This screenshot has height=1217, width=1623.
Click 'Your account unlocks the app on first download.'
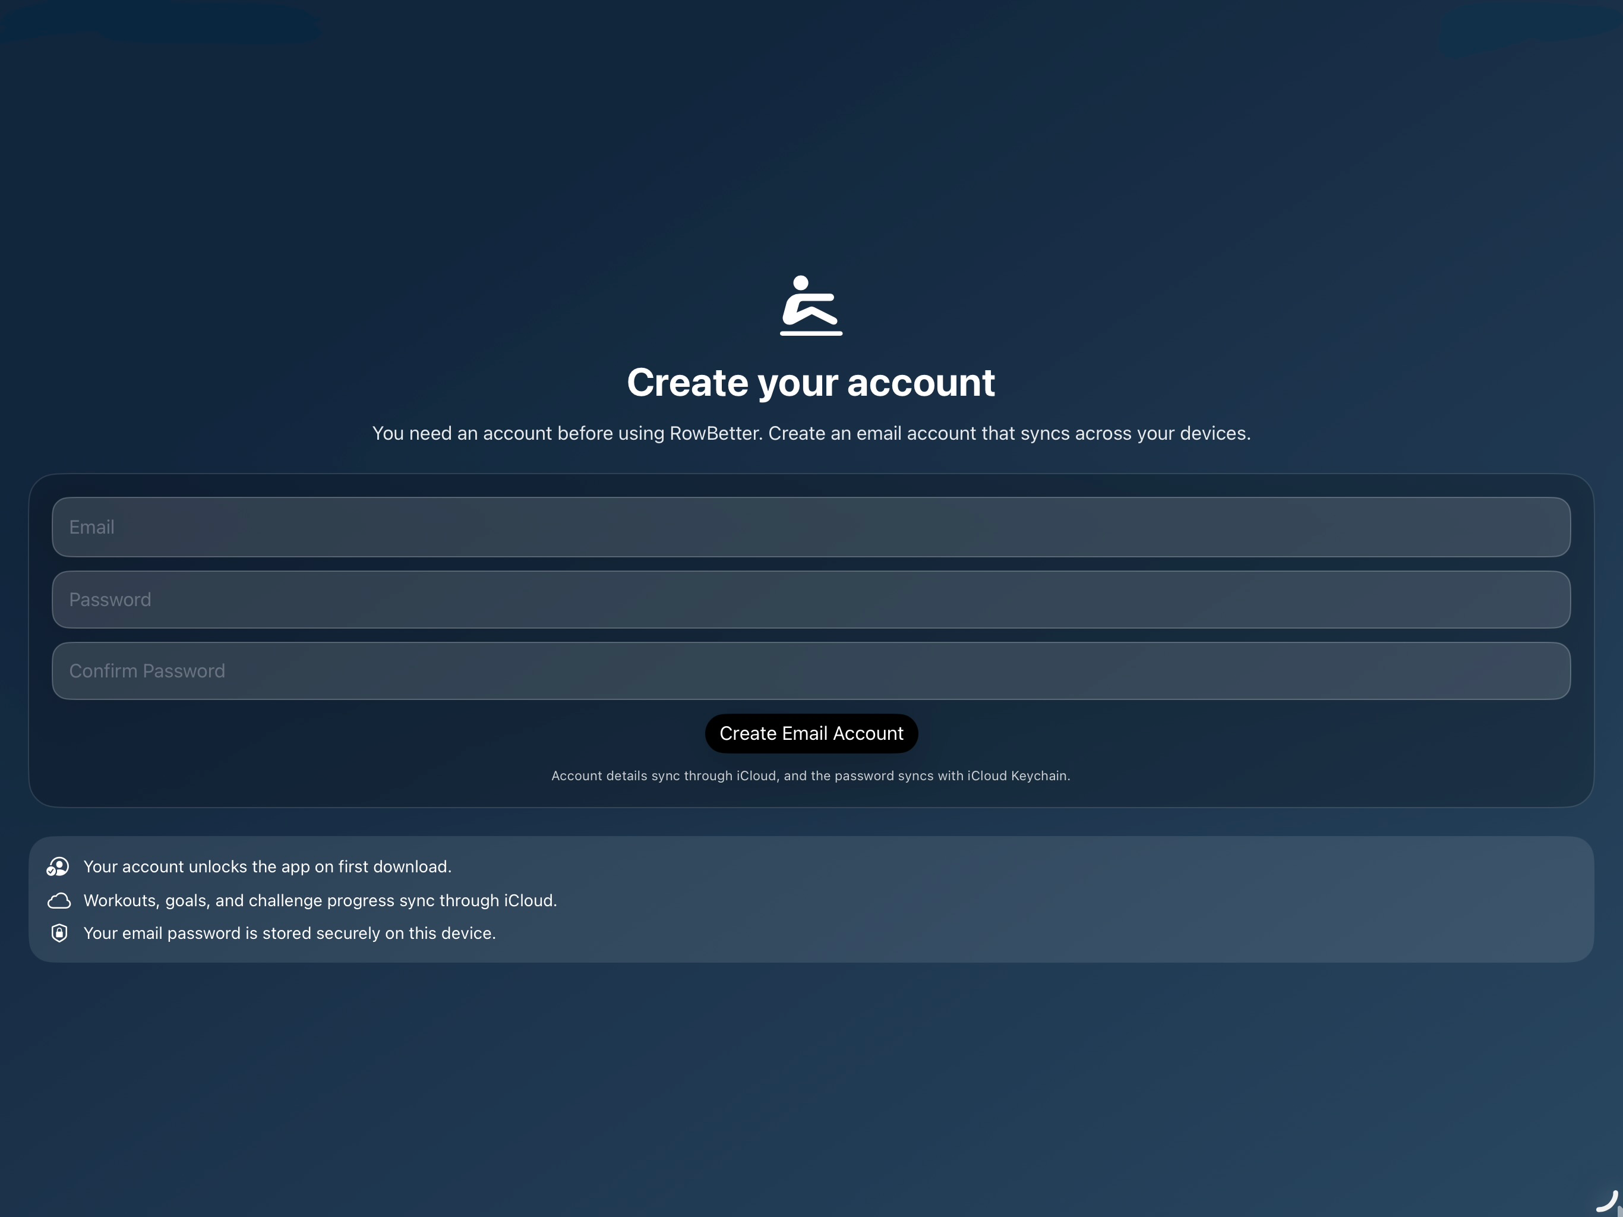[x=267, y=867]
